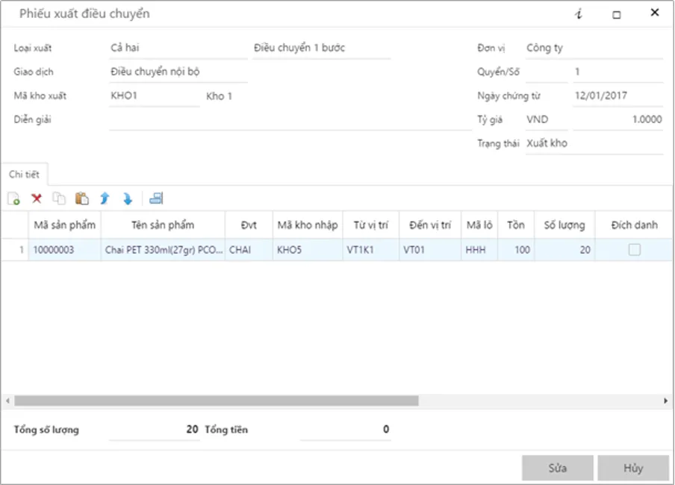Click the Sửa button
Viewport: 675px width, 485px height.
(x=557, y=468)
